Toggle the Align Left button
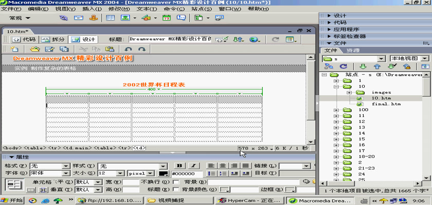Viewport: 432px width, 205px height. click(211, 166)
